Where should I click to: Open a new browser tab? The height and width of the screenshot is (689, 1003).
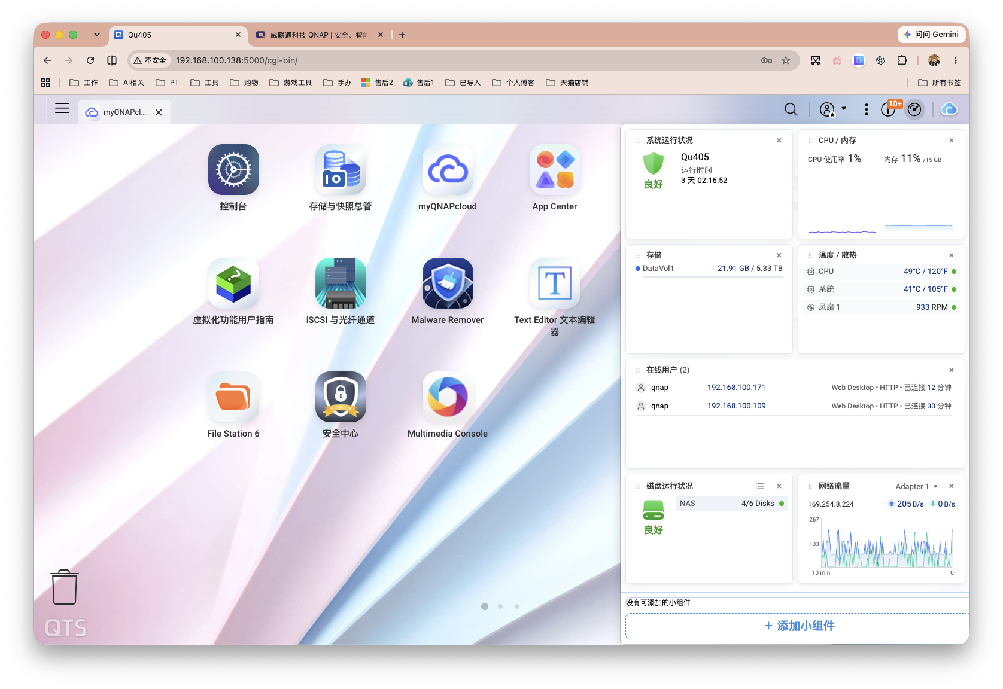coord(402,35)
